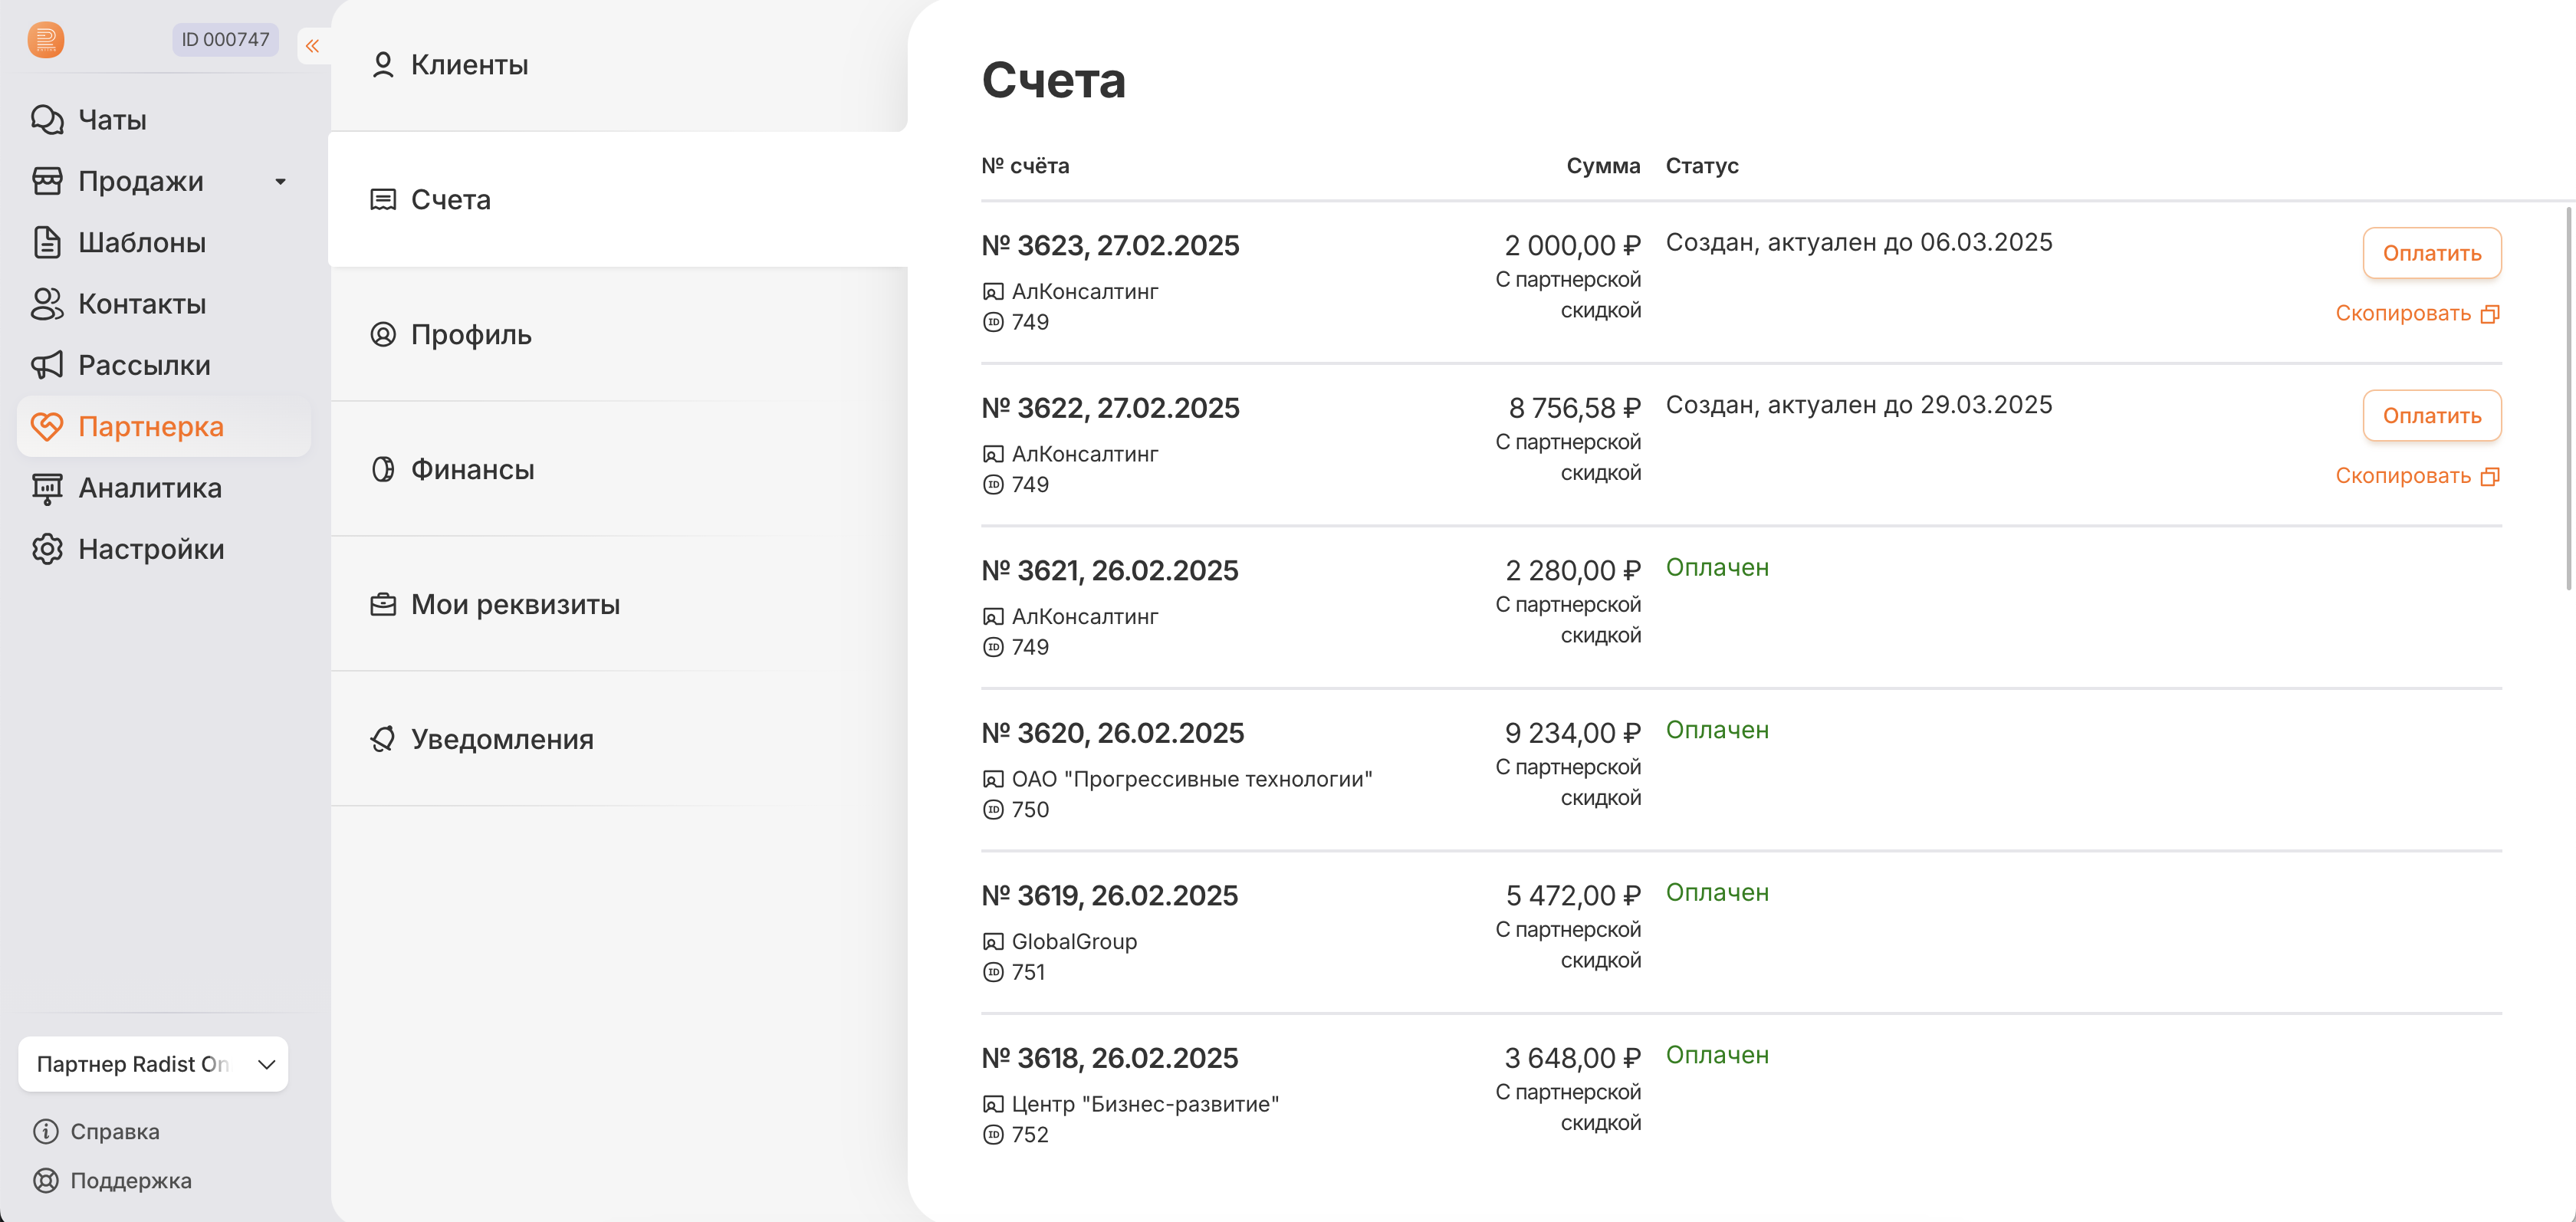Screen dimensions: 2576x1222
Task: Click the Radist orange logo icon
Action: 46,40
